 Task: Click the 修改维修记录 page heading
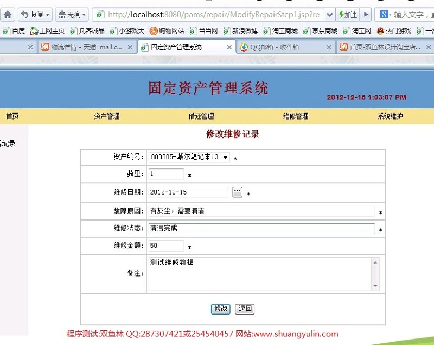point(233,134)
